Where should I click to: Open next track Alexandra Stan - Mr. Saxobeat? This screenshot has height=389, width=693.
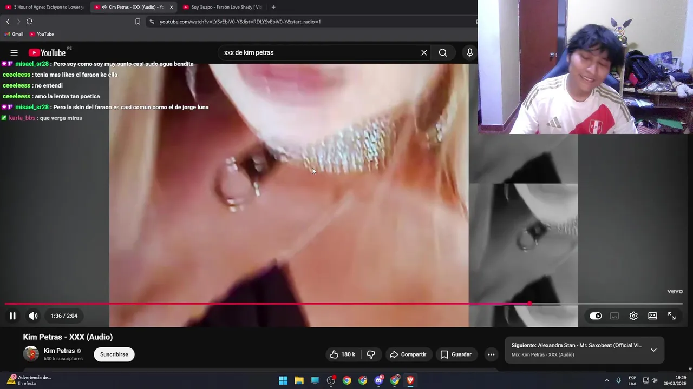click(x=577, y=345)
